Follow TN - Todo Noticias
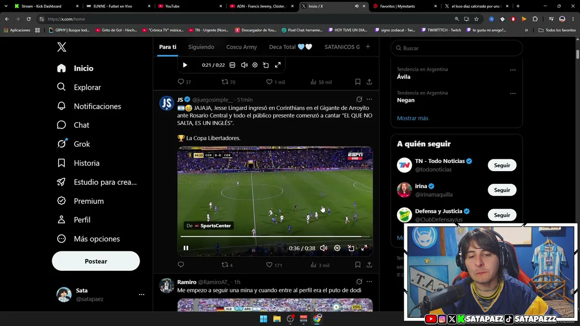Viewport: 580px width, 326px height. tap(502, 165)
